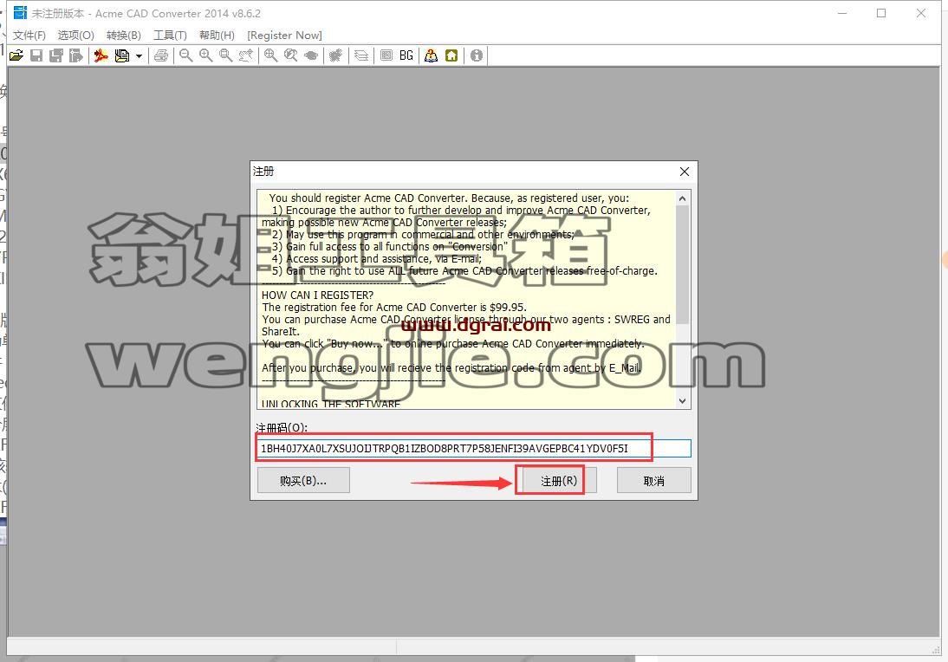Viewport: 948px width, 662px height.
Task: Open the 选项(O) menu
Action: [76, 35]
